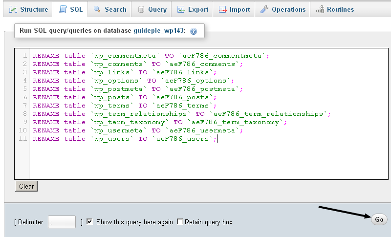Click the RENAME keyword on line 6

point(46,97)
